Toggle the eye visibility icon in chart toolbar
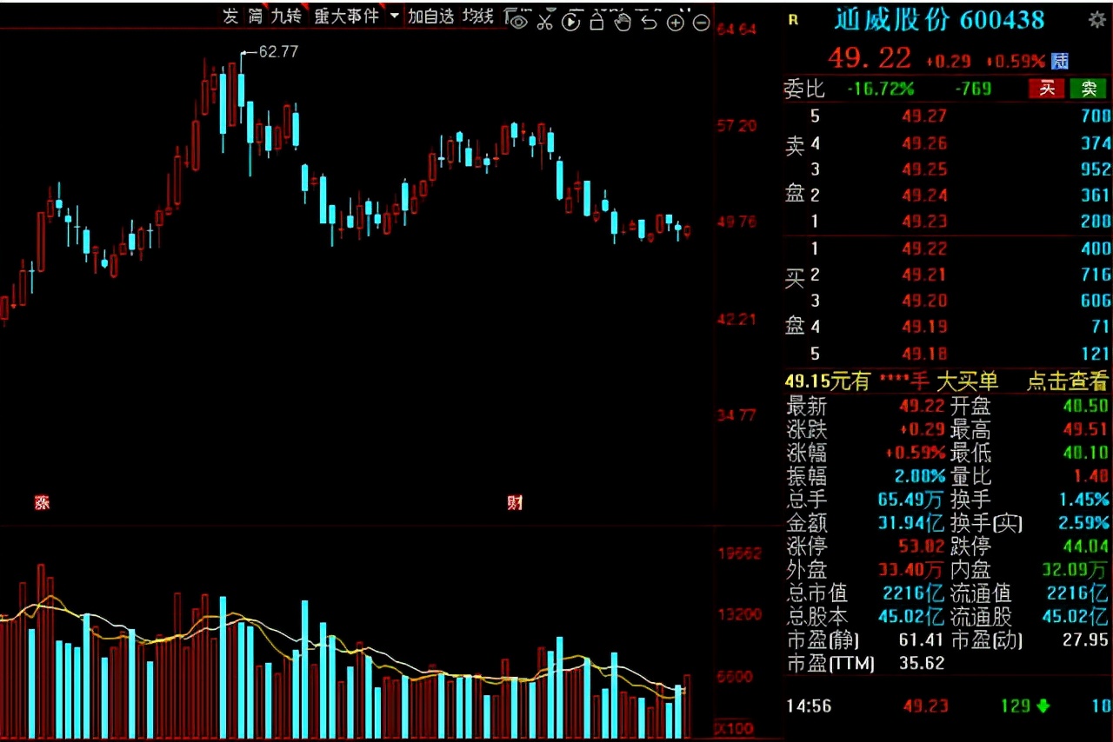 coord(518,22)
